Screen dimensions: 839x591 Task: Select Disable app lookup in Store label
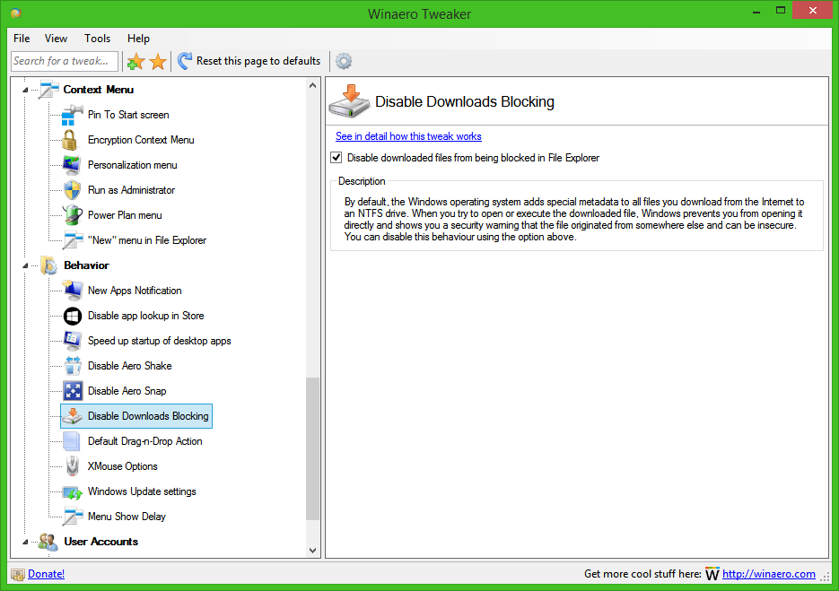coord(146,316)
